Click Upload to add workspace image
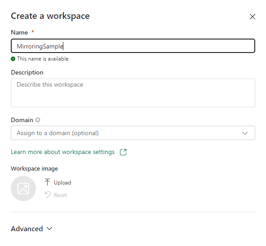The height and width of the screenshot is (246, 266). 58,183
